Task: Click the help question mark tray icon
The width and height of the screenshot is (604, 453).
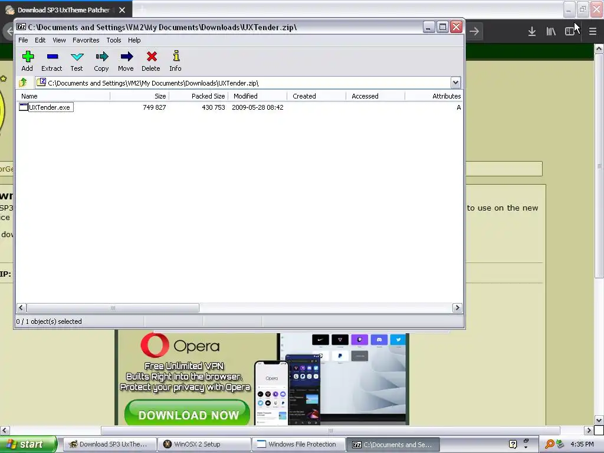Action: click(513, 444)
